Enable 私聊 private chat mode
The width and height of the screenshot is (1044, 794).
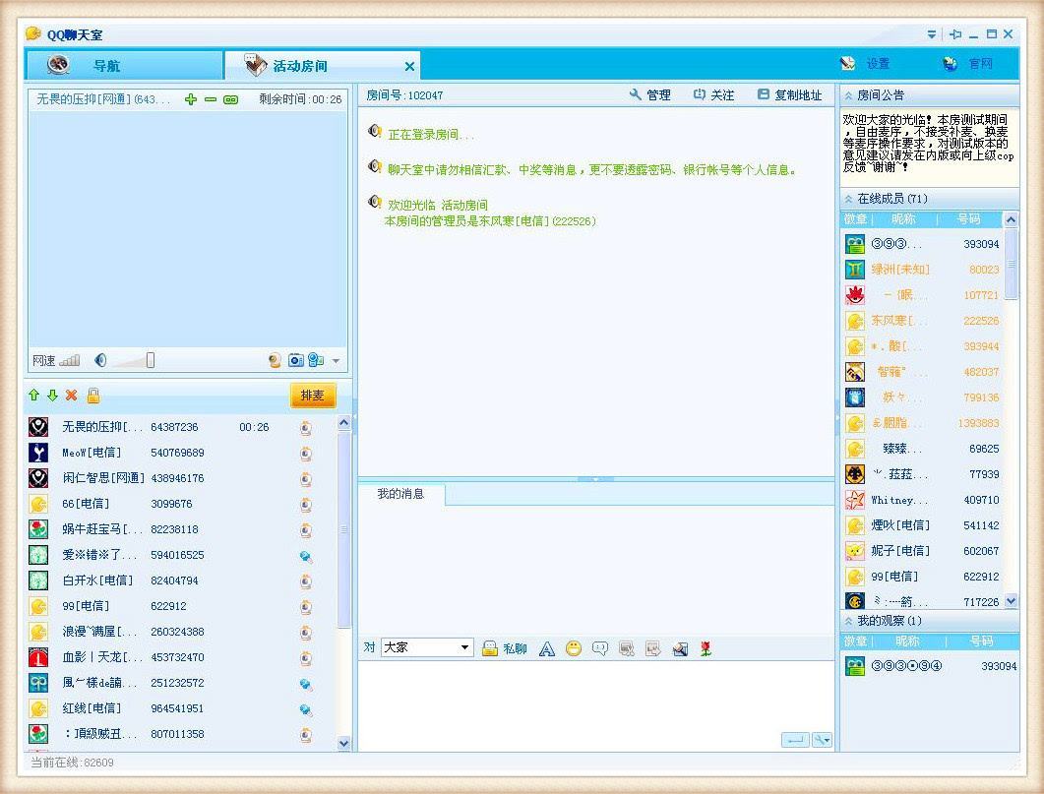(505, 648)
